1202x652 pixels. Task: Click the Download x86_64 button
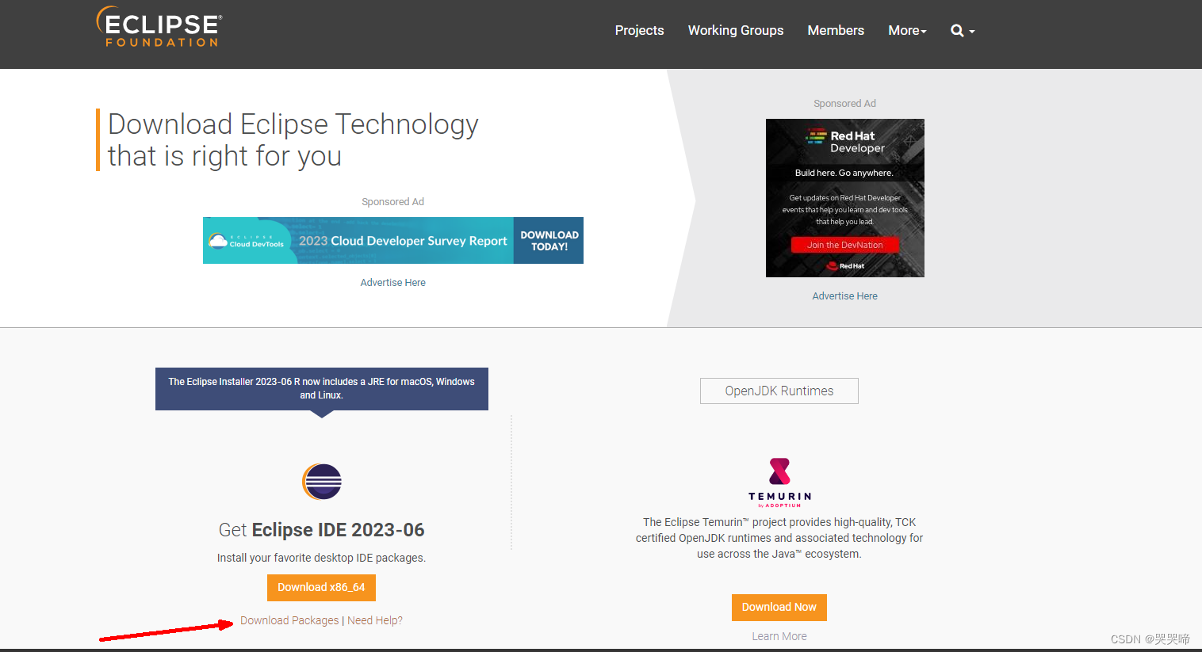point(321,588)
